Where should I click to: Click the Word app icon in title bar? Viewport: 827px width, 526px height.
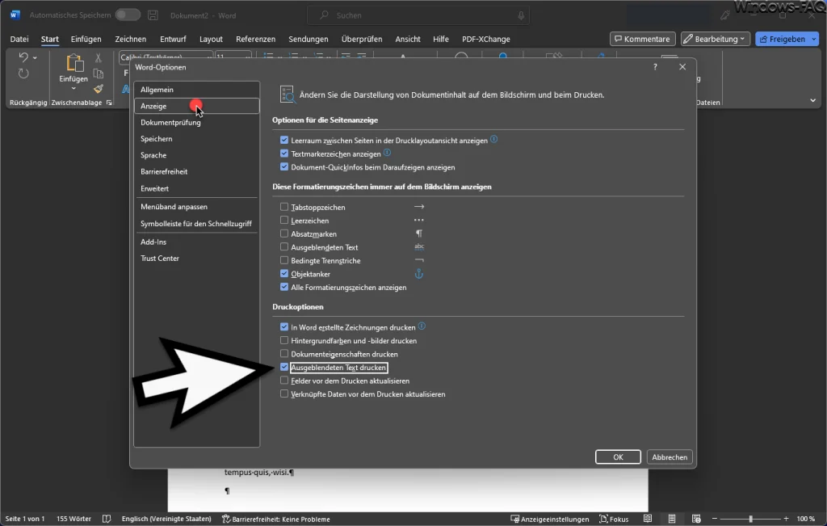(x=15, y=15)
